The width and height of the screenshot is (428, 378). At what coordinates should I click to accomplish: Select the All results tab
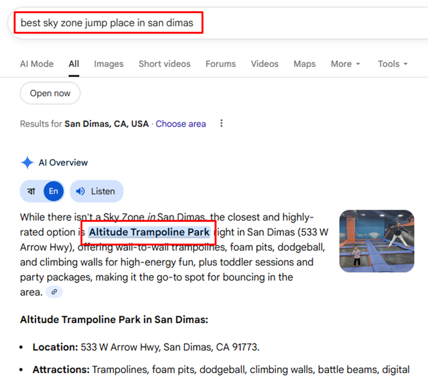[x=73, y=64]
